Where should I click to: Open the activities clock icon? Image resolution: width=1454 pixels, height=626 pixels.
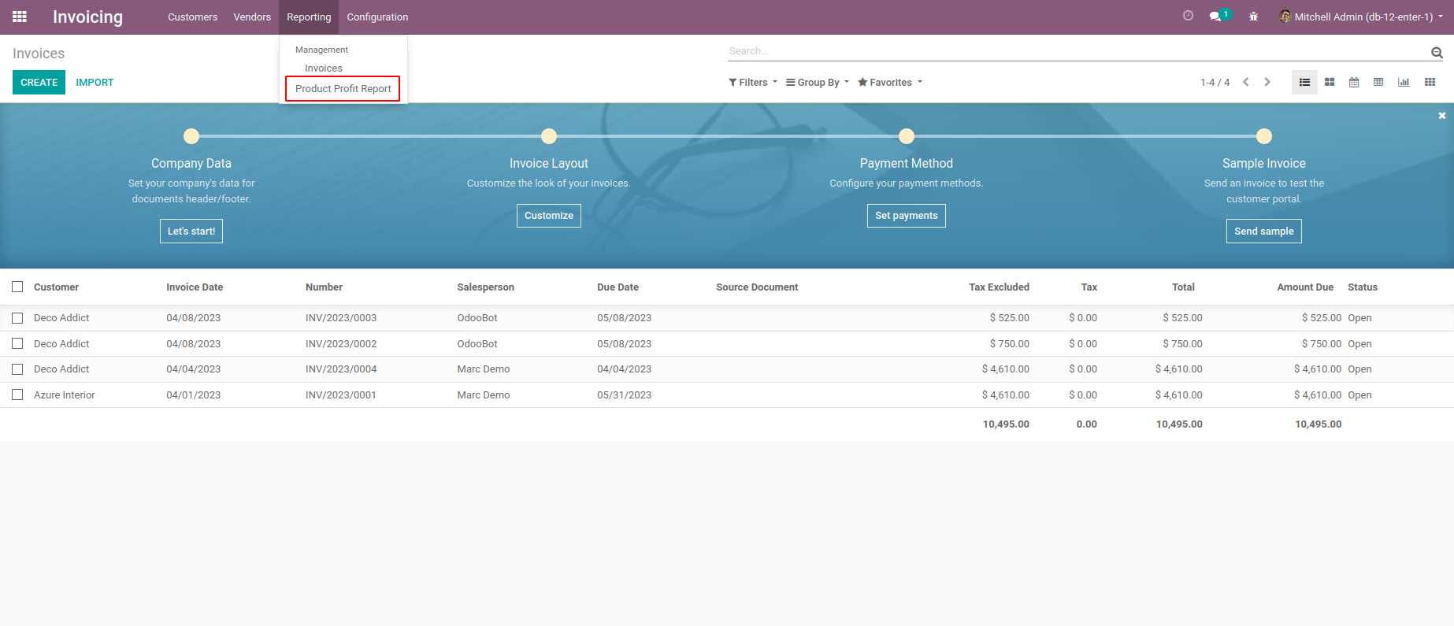[1188, 16]
